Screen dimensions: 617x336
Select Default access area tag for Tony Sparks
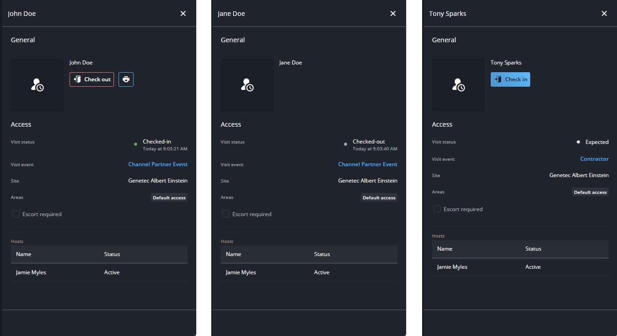pos(590,192)
